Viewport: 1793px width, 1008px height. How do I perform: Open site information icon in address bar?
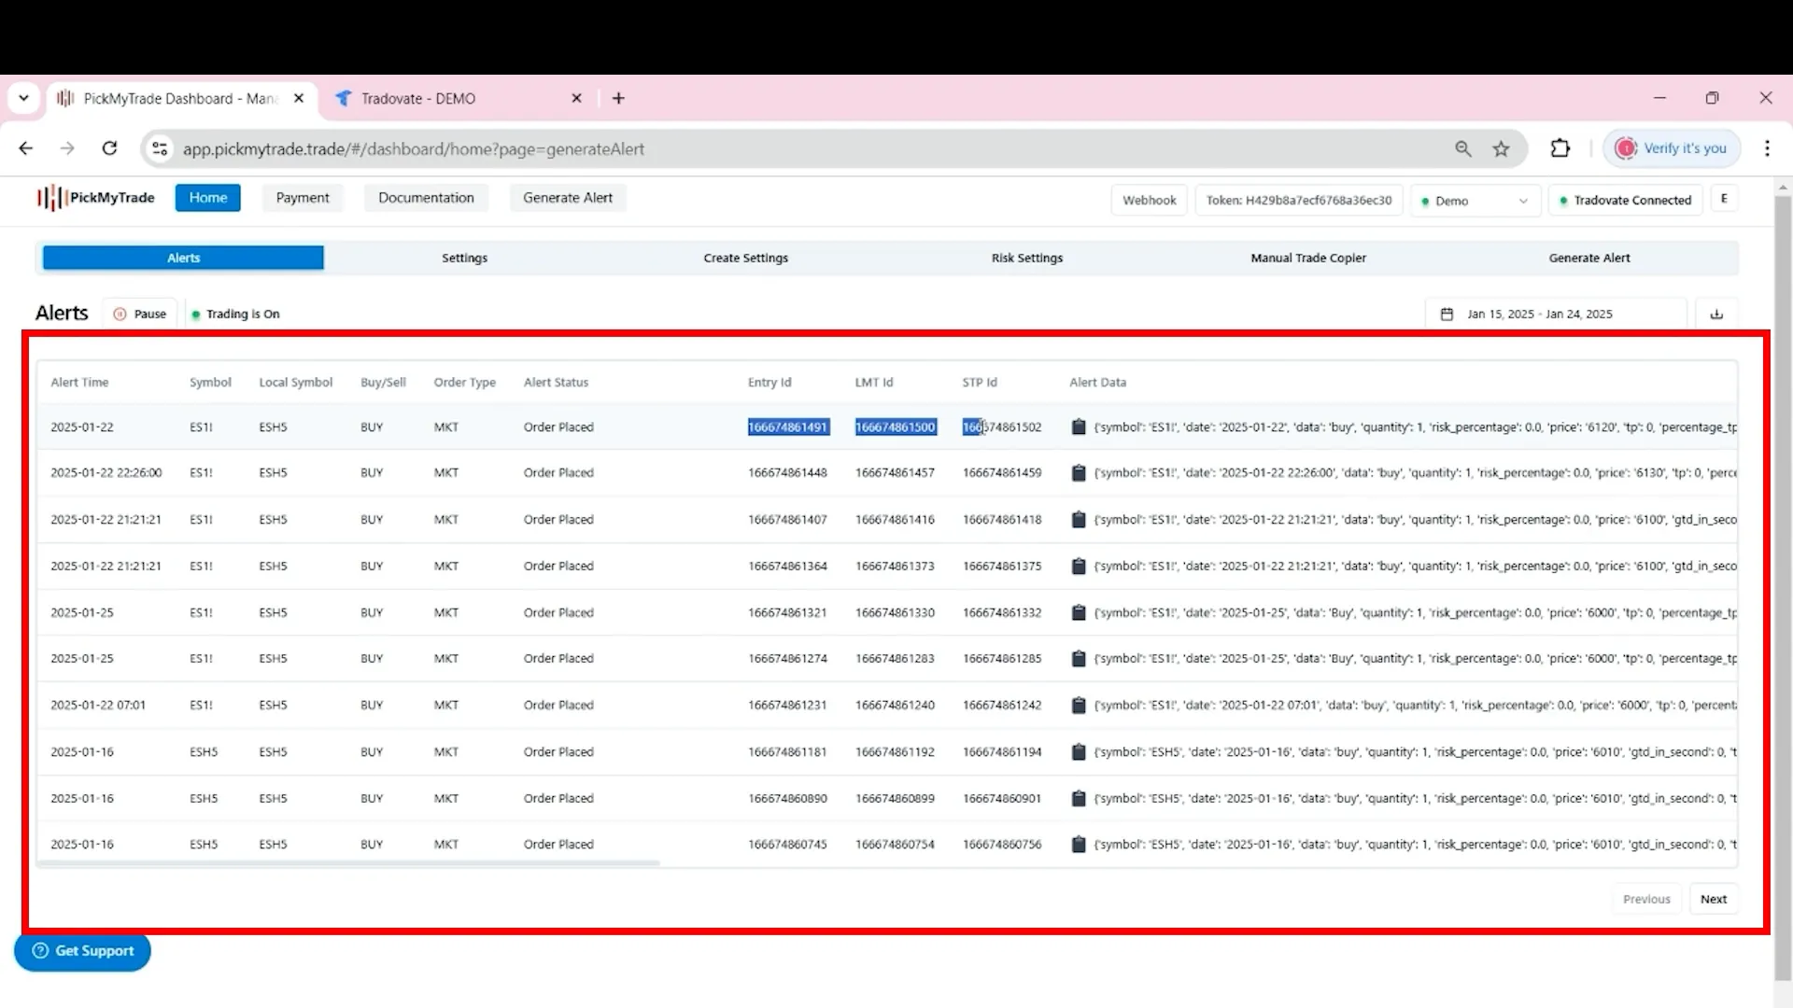point(160,148)
